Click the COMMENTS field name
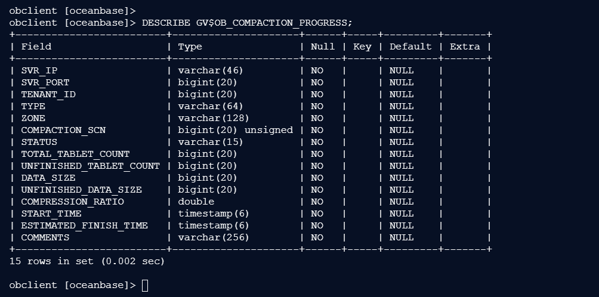 [x=45, y=237]
